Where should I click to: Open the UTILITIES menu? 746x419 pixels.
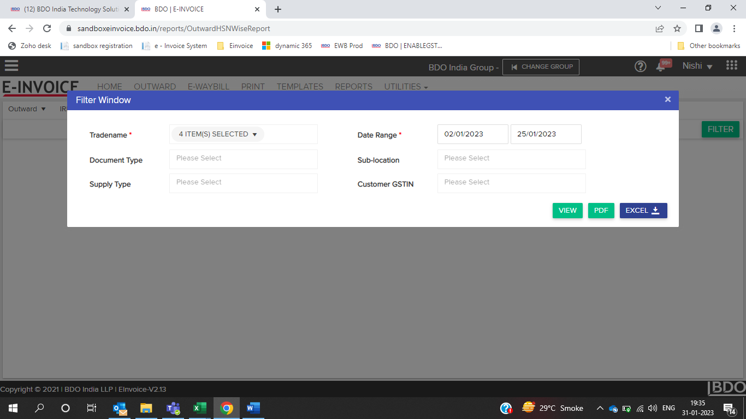(x=406, y=87)
